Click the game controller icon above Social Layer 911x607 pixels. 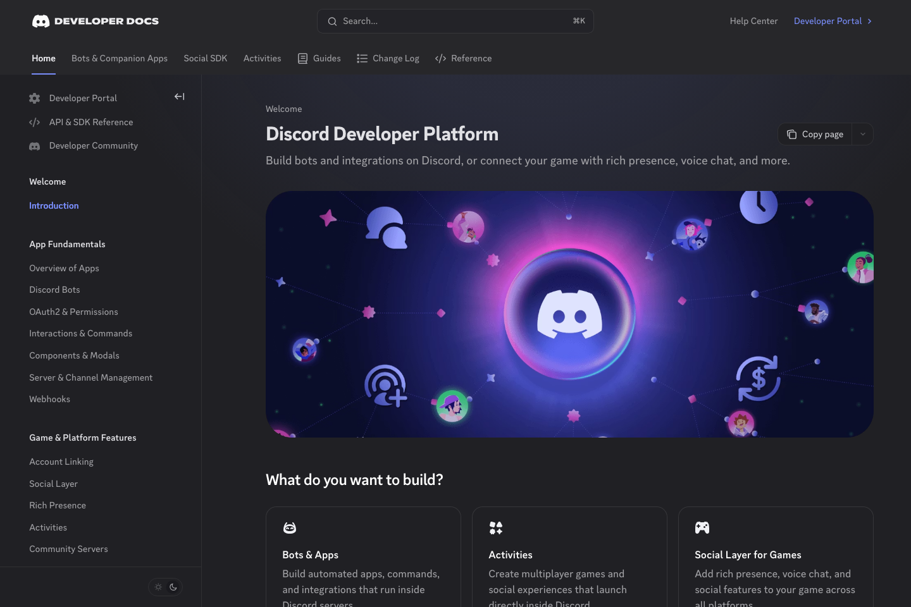click(x=702, y=527)
